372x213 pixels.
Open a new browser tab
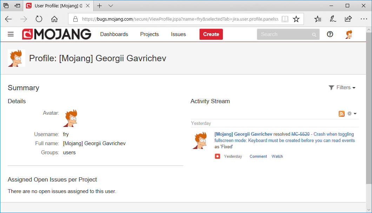(100, 6)
